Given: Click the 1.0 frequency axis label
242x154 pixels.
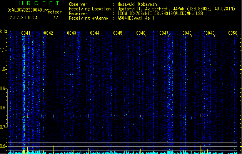Looking at the screenshot, I should click(x=3, y=69).
